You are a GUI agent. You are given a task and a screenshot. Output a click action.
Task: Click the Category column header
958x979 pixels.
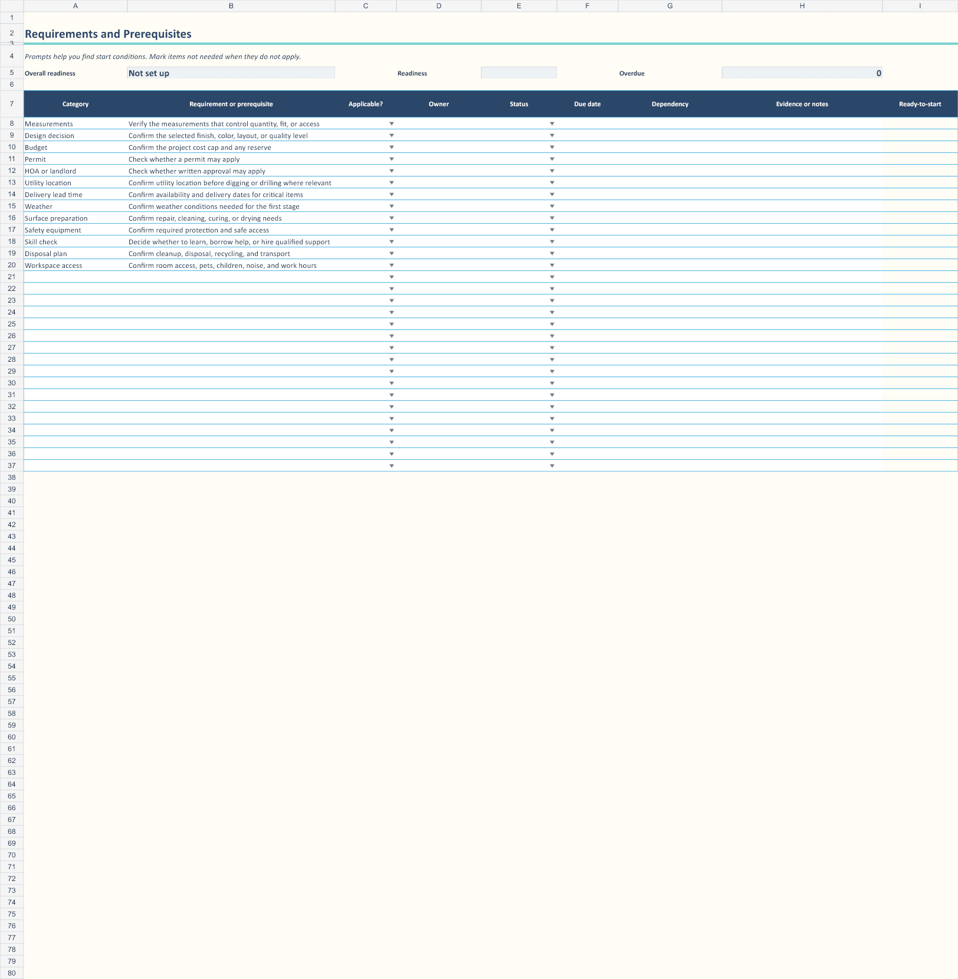(76, 104)
